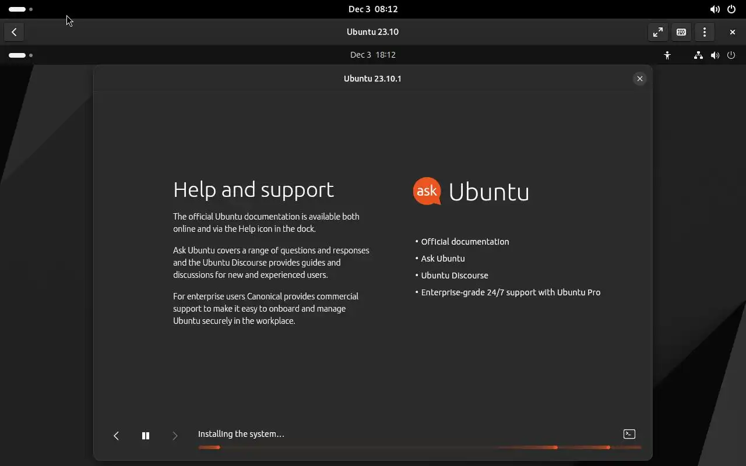The width and height of the screenshot is (746, 466).
Task: Show previous installer slide
Action: pos(116,436)
